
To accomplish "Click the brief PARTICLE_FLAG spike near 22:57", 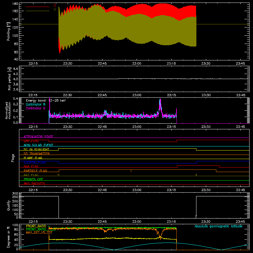I will pyautogui.click(x=131, y=171).
